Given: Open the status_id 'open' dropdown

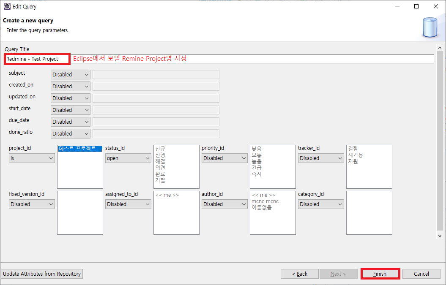Looking at the screenshot, I should click(128, 158).
